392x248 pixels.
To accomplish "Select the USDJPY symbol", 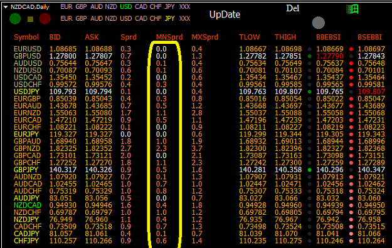I will 27,91.
